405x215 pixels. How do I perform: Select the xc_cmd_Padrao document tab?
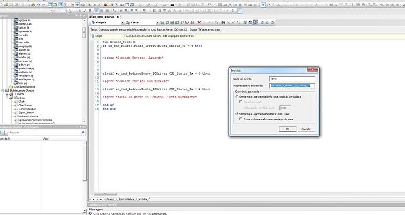104,17
